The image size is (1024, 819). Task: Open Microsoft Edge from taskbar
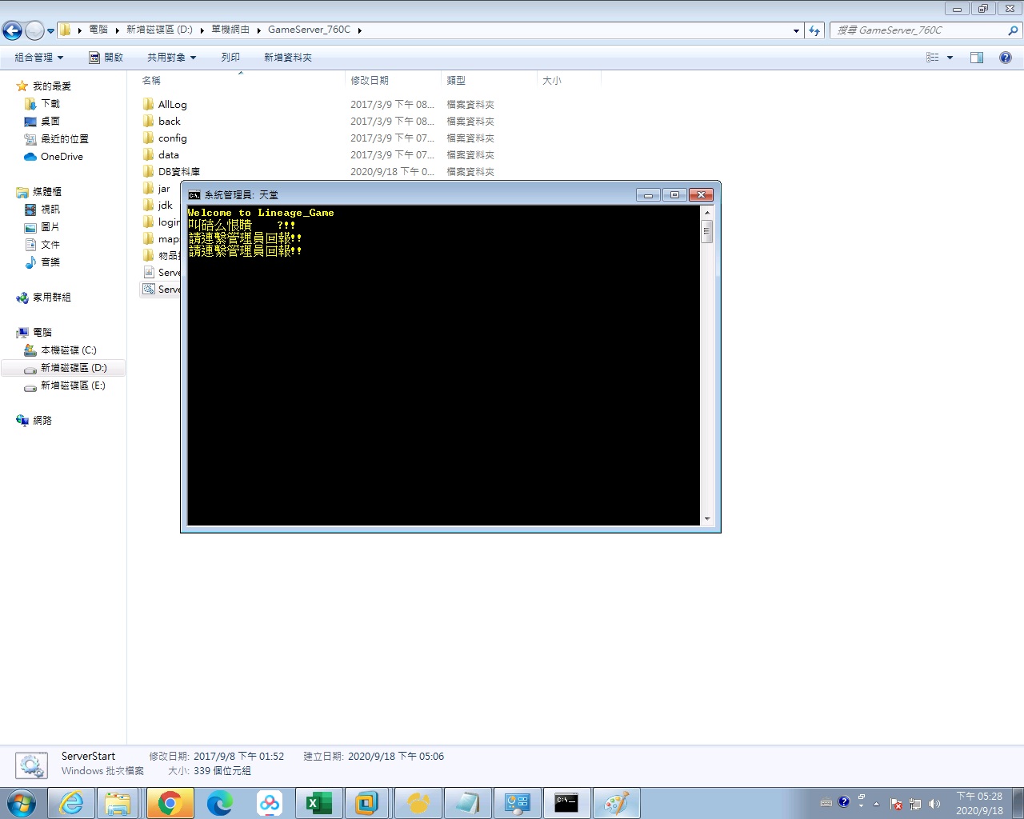pos(219,803)
